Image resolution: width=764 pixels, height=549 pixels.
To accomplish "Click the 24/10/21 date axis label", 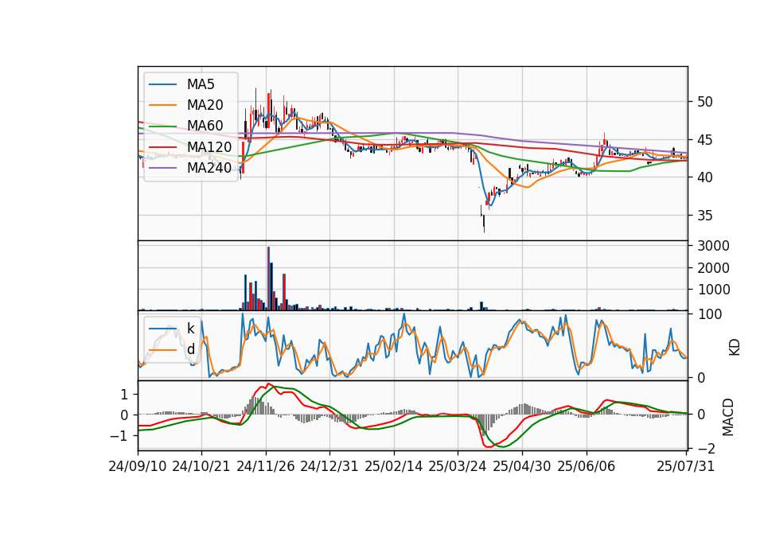I will coord(201,466).
